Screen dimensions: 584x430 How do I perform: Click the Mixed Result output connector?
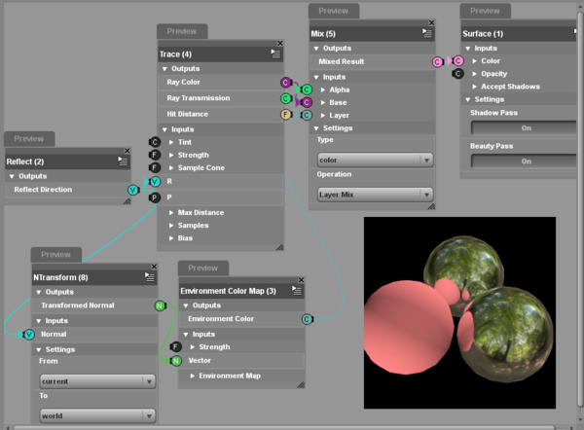437,62
